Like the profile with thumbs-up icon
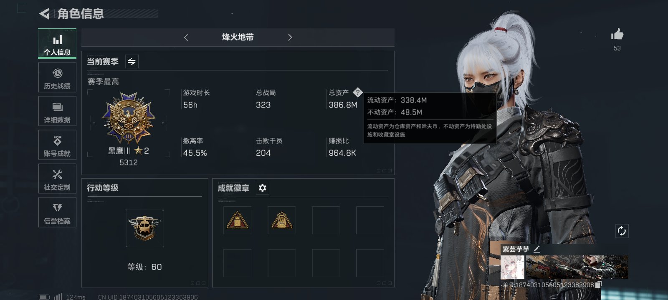 tap(617, 34)
